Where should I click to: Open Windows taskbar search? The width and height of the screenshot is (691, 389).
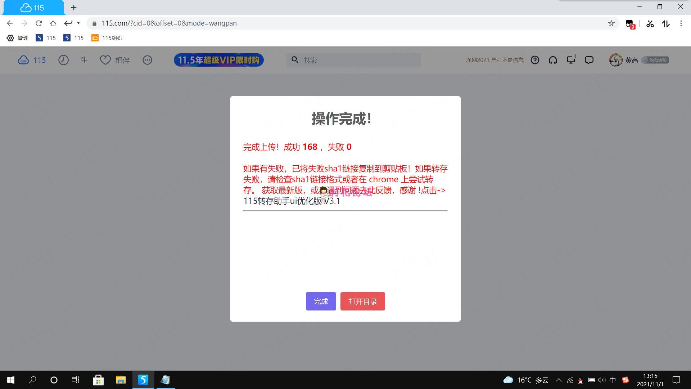32,380
